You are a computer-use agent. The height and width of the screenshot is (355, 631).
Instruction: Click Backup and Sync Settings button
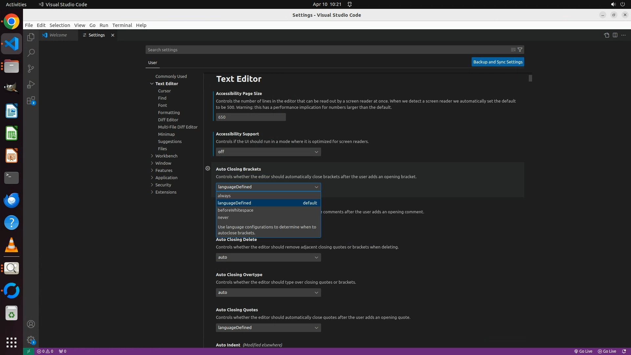[498, 62]
